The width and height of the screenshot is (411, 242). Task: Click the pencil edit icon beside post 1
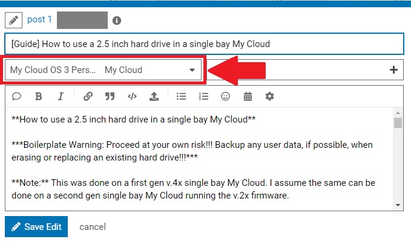[14, 20]
